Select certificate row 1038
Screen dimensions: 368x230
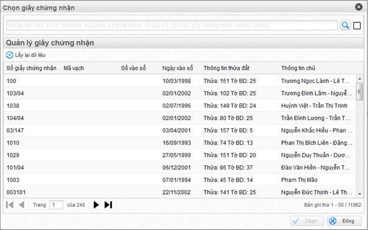coord(180,106)
